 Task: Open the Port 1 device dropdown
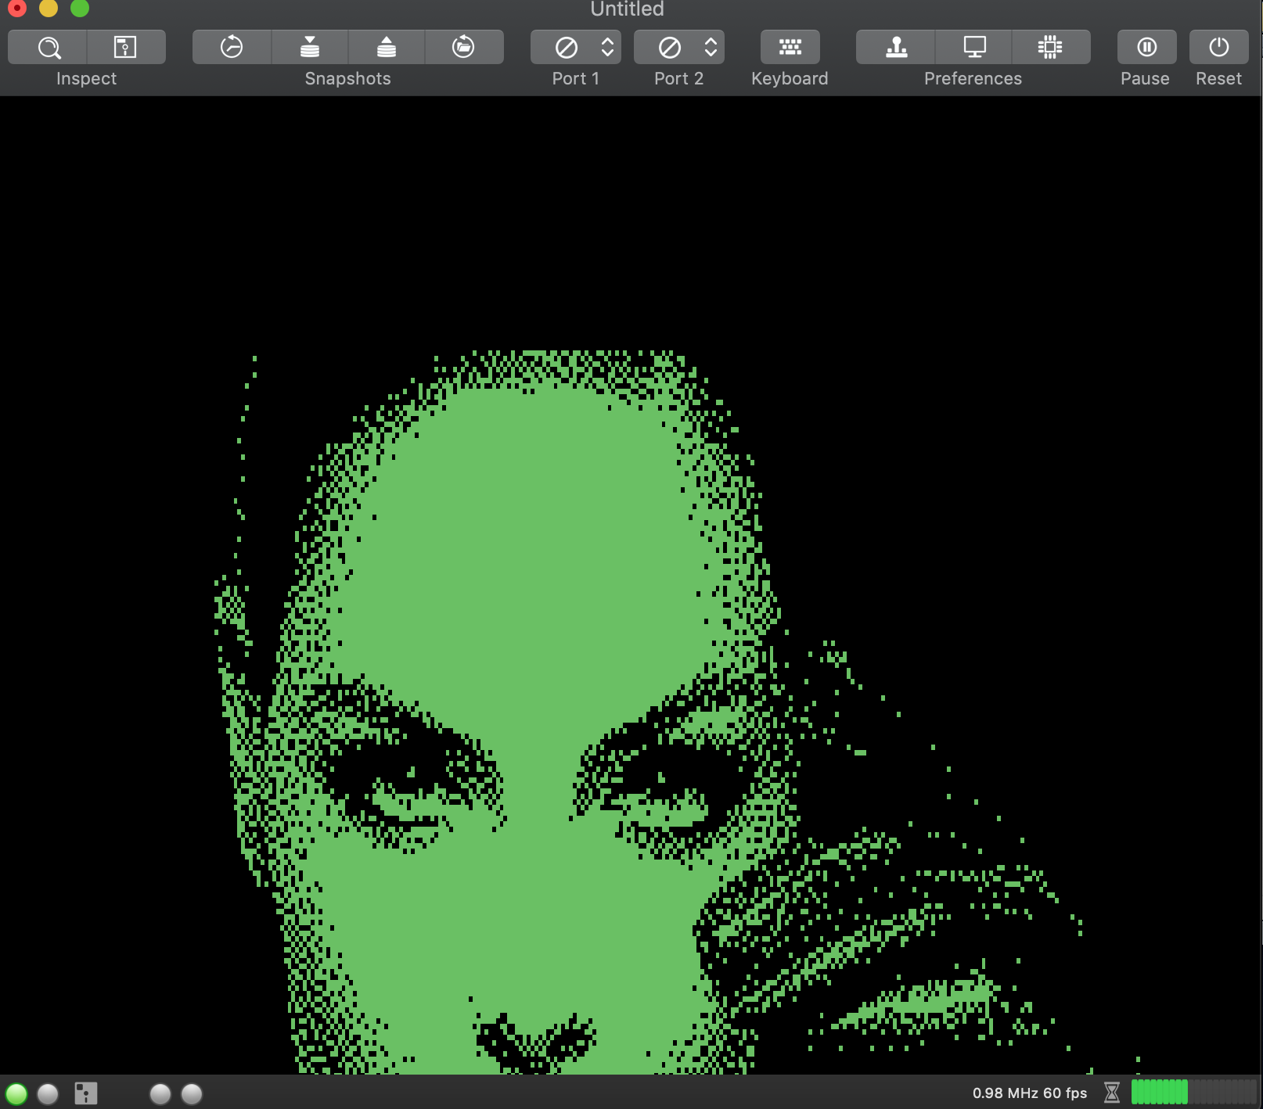(576, 48)
